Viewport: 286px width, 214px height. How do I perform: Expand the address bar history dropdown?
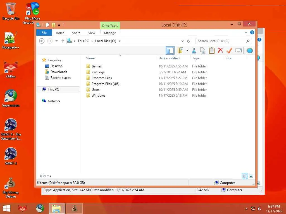click(x=182, y=41)
